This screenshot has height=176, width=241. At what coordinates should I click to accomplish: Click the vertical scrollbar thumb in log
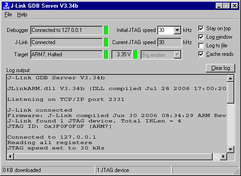tap(230, 93)
